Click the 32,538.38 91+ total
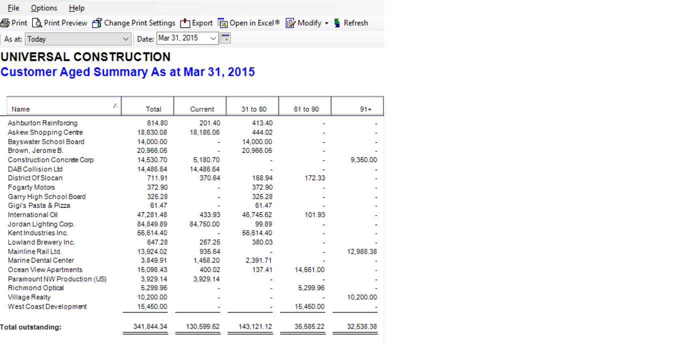 point(362,327)
